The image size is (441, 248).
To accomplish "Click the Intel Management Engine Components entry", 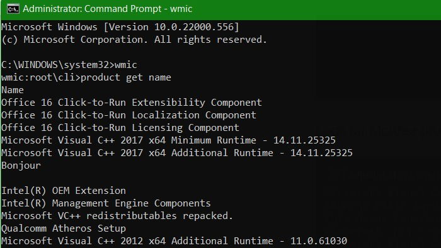I will (x=106, y=203).
